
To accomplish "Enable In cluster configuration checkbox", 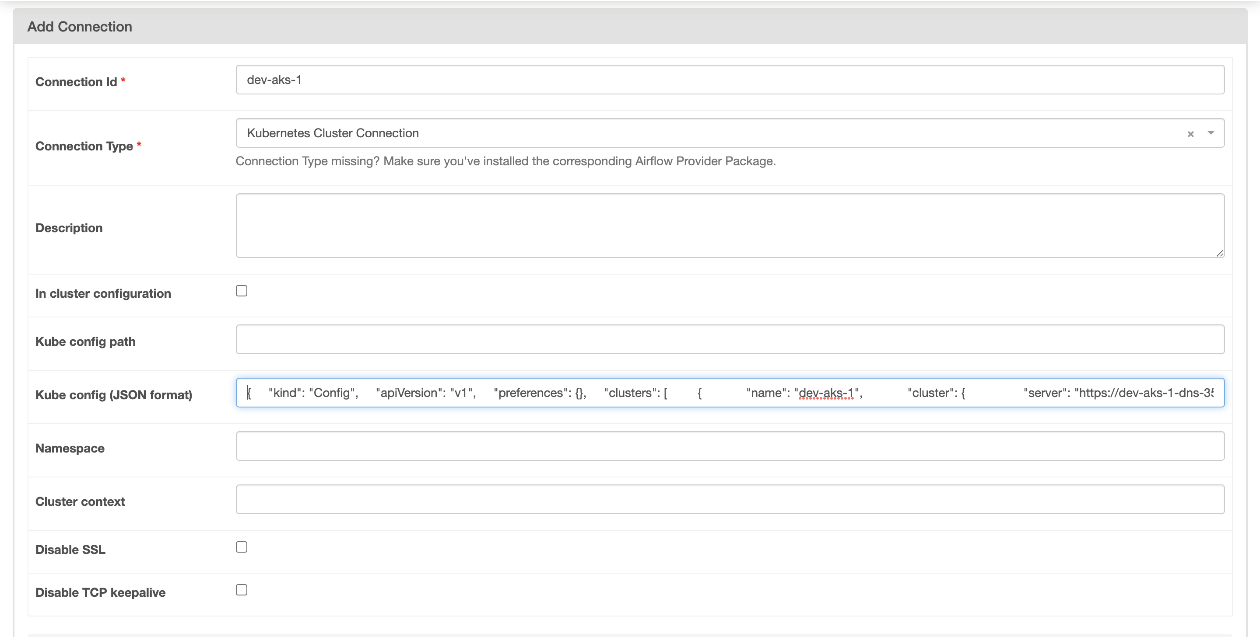I will [242, 291].
